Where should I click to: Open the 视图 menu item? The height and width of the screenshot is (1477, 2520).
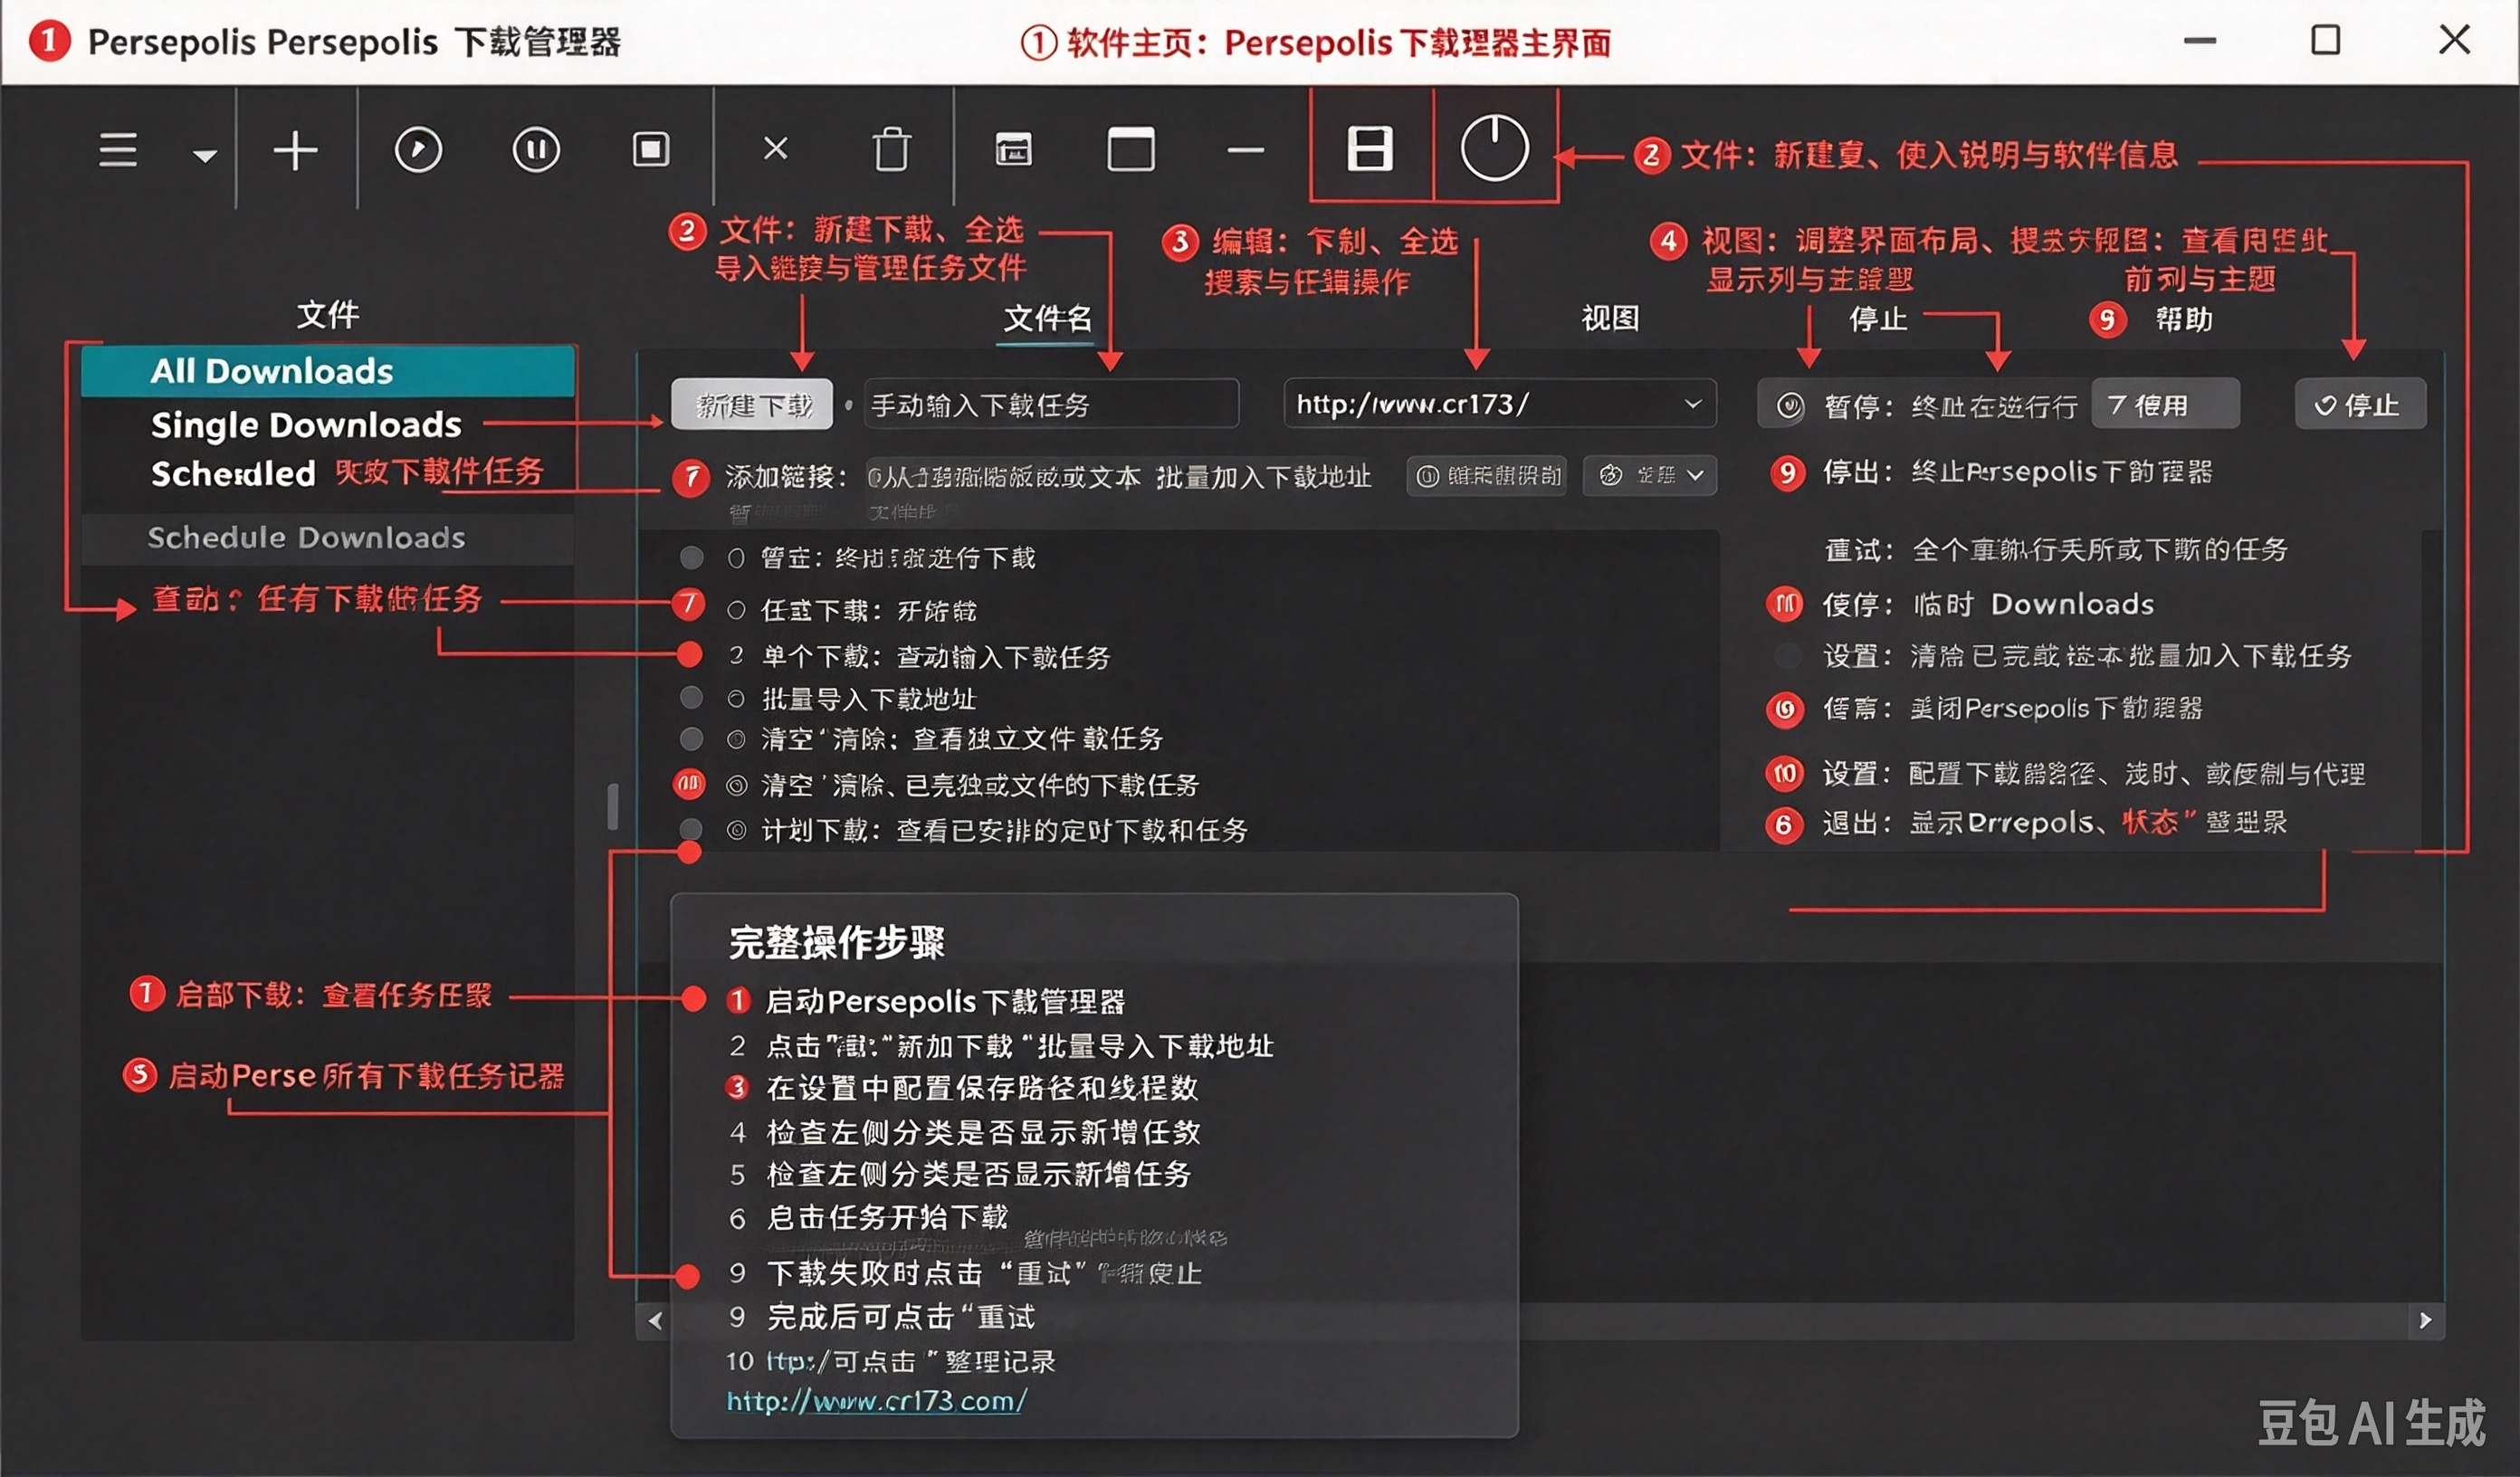pos(1610,318)
